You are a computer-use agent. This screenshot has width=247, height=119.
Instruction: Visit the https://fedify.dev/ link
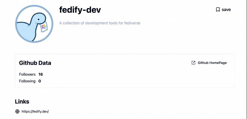pyautogui.click(x=35, y=112)
